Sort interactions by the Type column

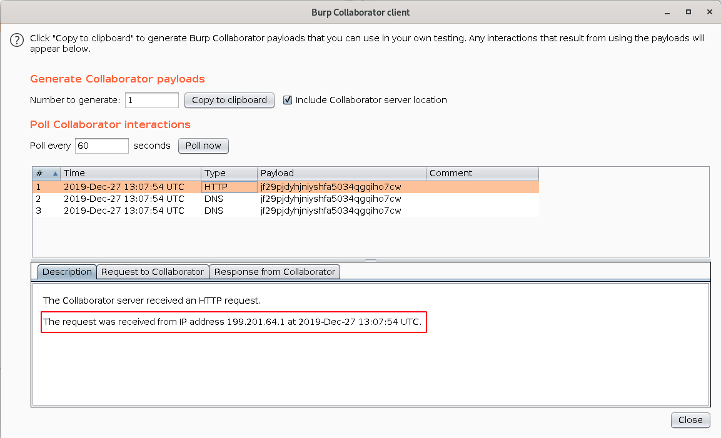click(x=229, y=173)
